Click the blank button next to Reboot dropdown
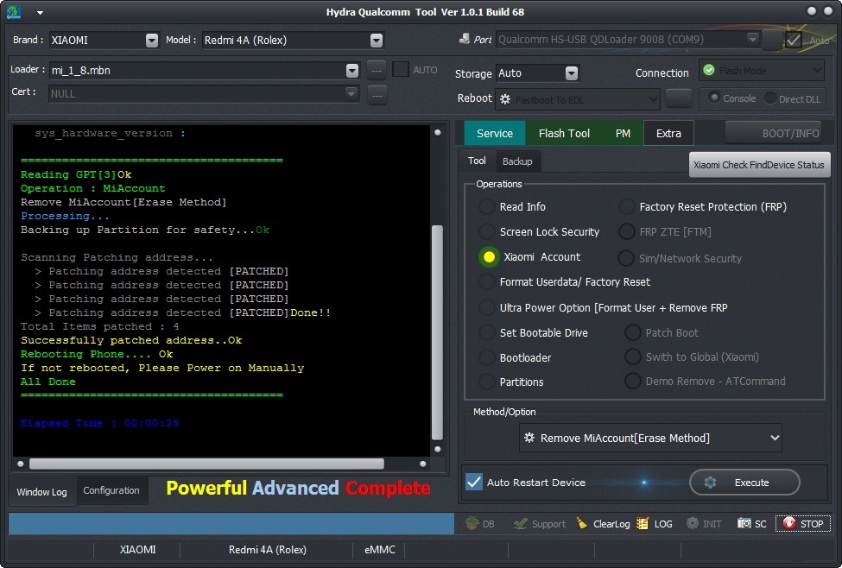842x568 pixels. 679,98
